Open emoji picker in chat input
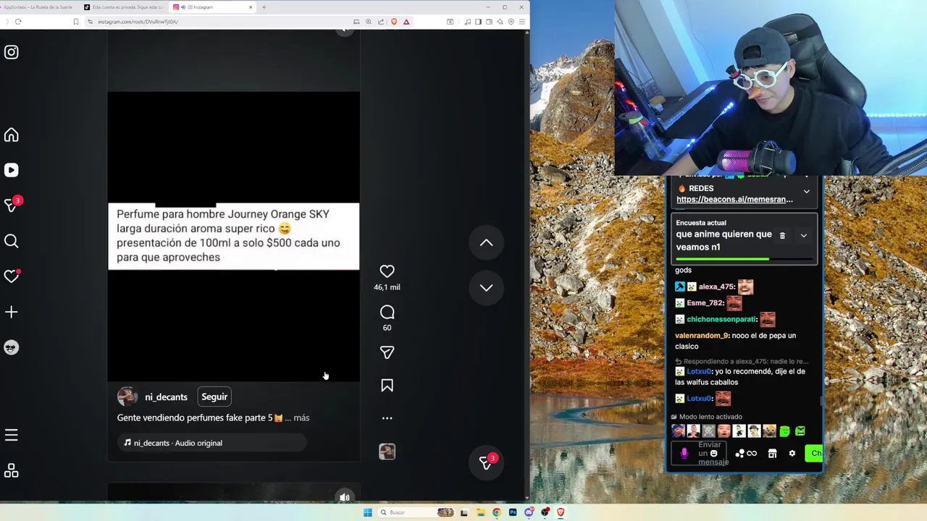927x521 pixels. (x=713, y=454)
